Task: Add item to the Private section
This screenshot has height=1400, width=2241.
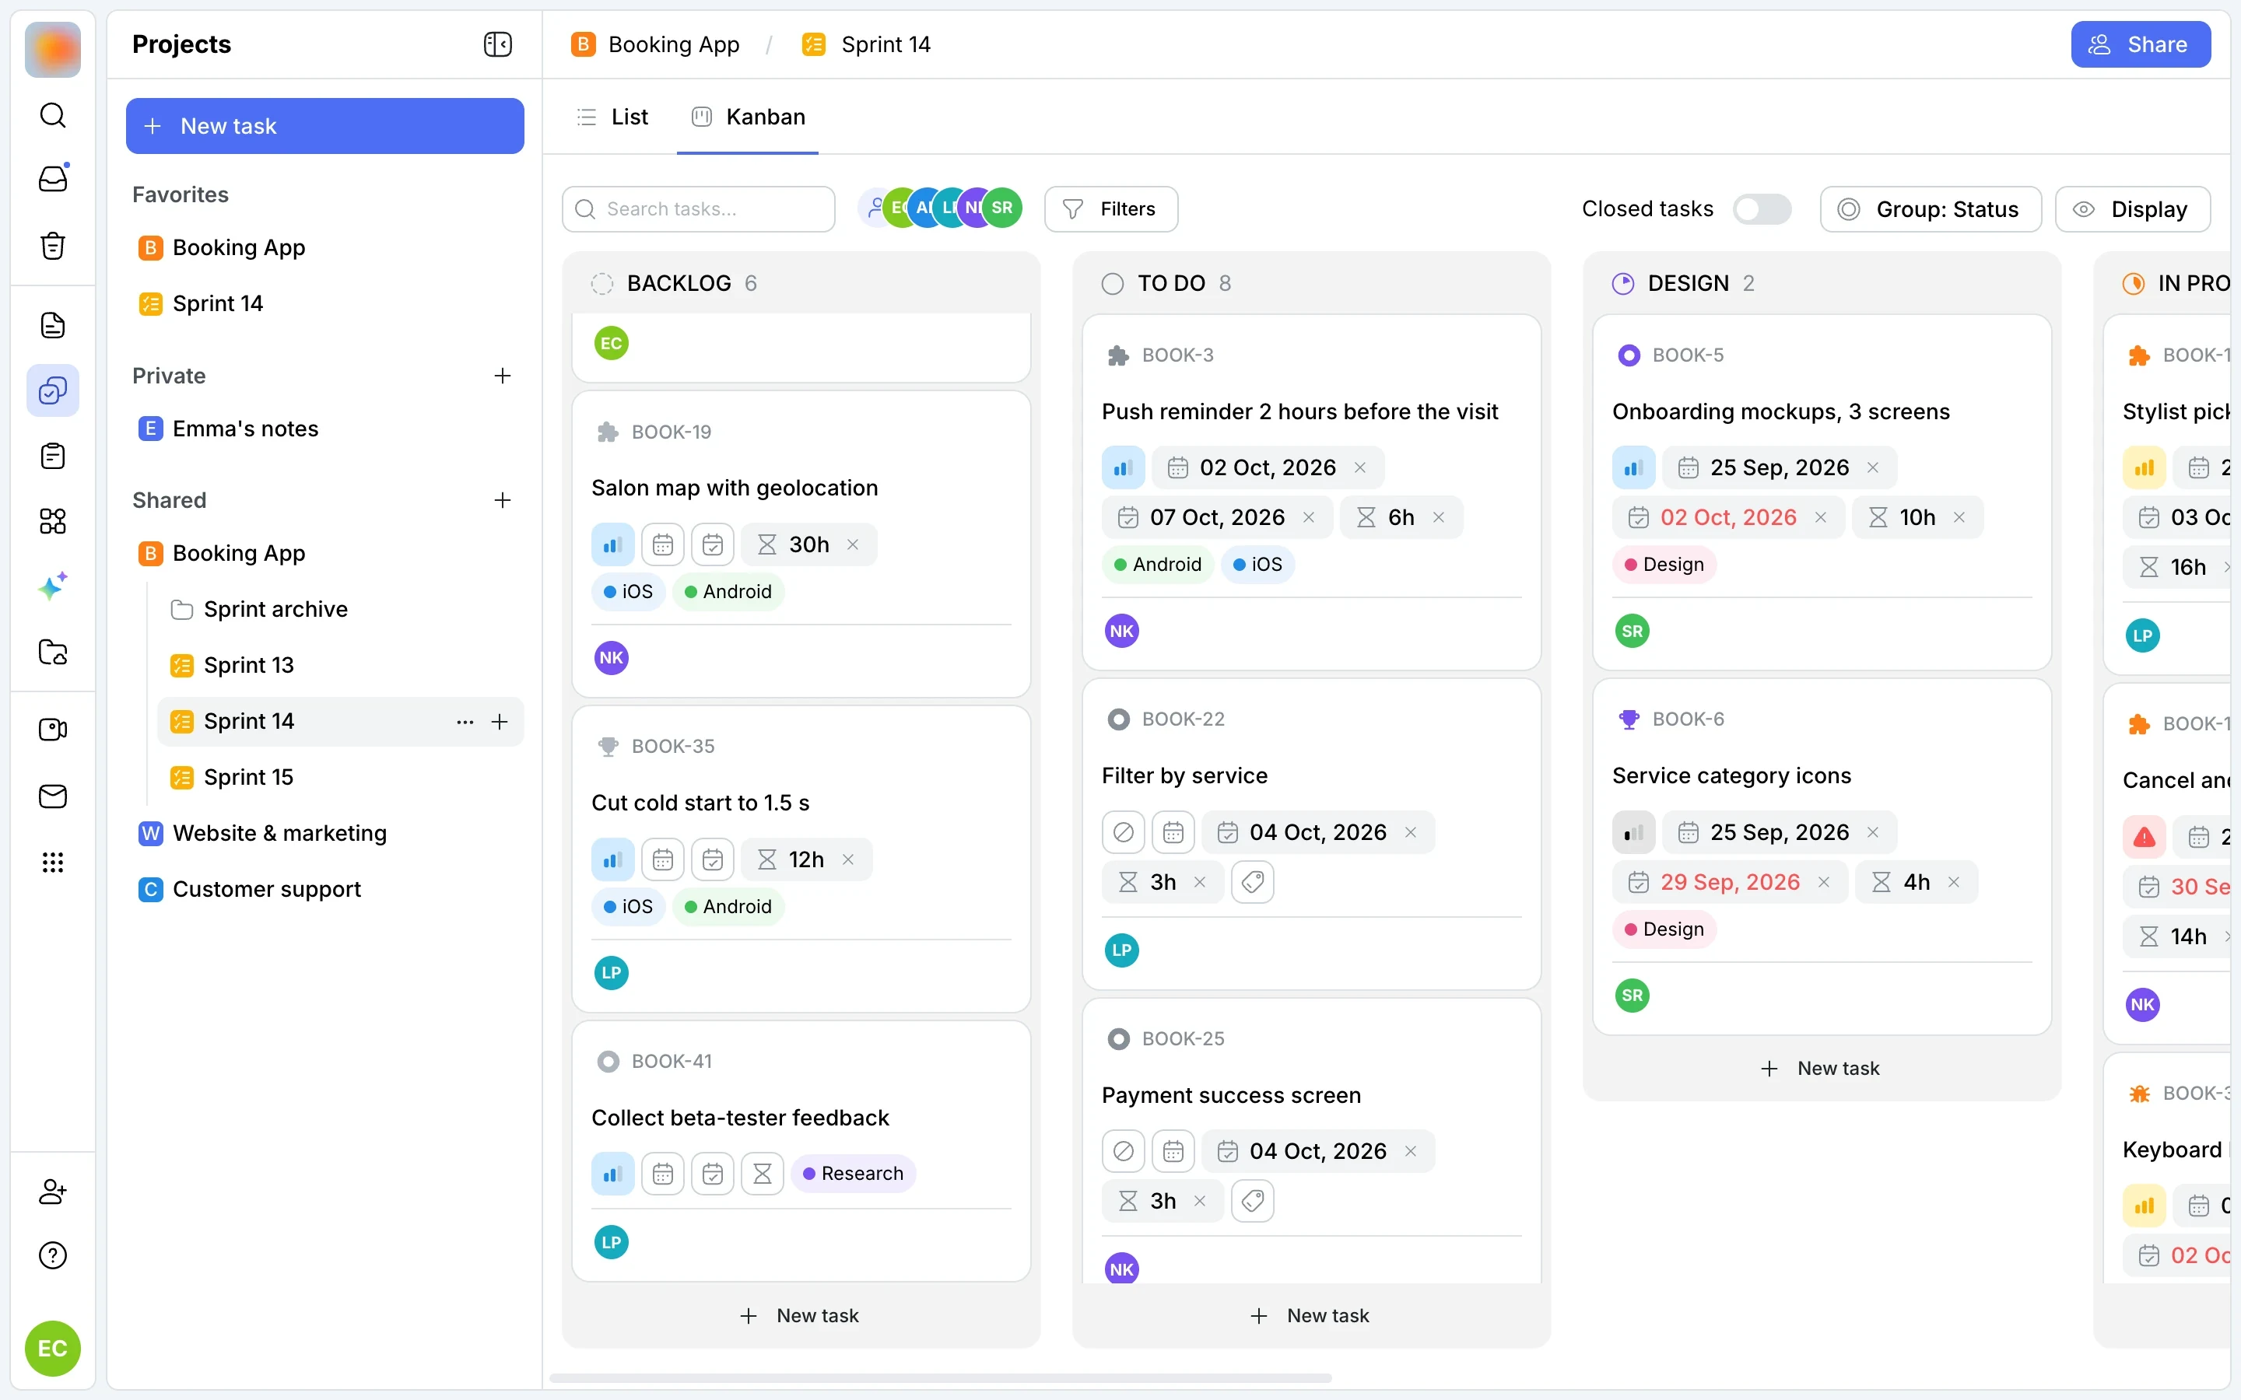Action: pyautogui.click(x=502, y=376)
